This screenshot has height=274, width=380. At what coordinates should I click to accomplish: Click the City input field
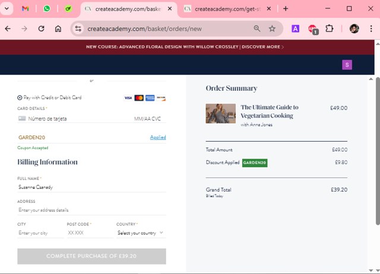tap(40, 233)
